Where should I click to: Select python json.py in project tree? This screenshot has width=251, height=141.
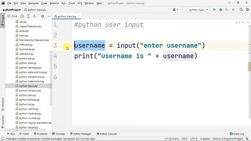pyautogui.click(x=27, y=95)
